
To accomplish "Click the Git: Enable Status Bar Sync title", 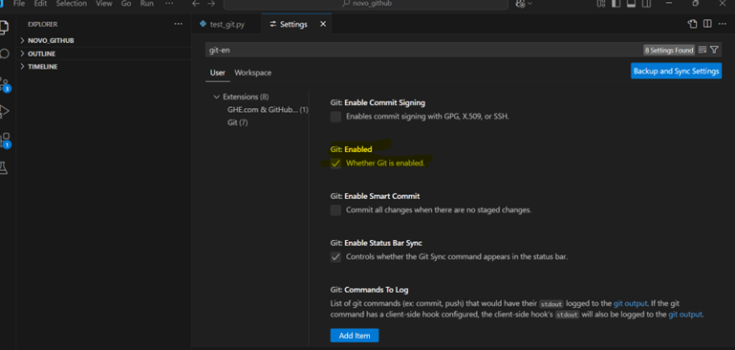I will pos(376,243).
